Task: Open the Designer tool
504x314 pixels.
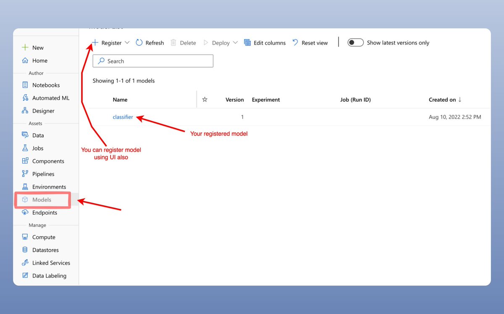Action: click(x=43, y=111)
